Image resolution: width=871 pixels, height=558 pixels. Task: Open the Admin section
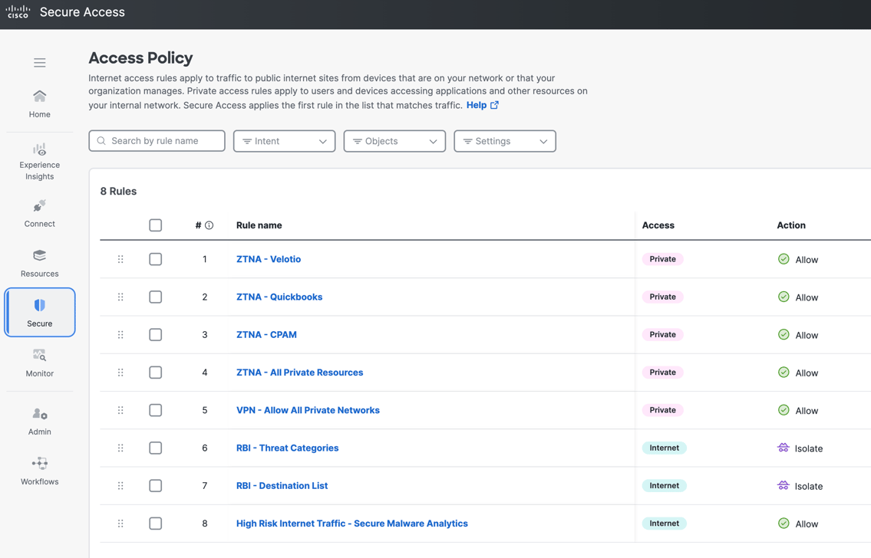click(x=39, y=422)
